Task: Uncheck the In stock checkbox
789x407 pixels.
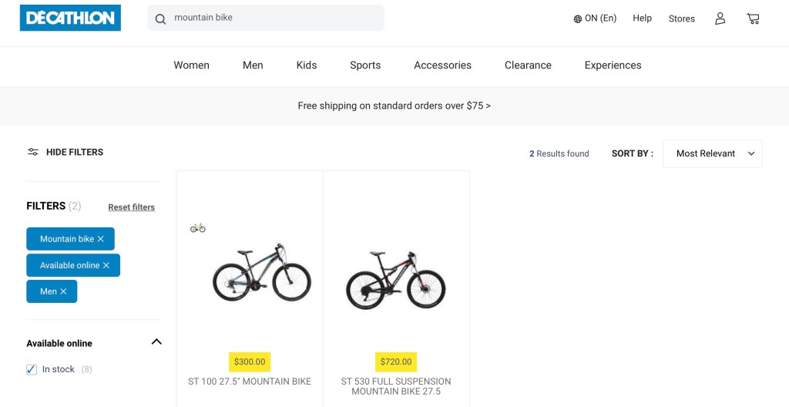Action: pos(32,369)
